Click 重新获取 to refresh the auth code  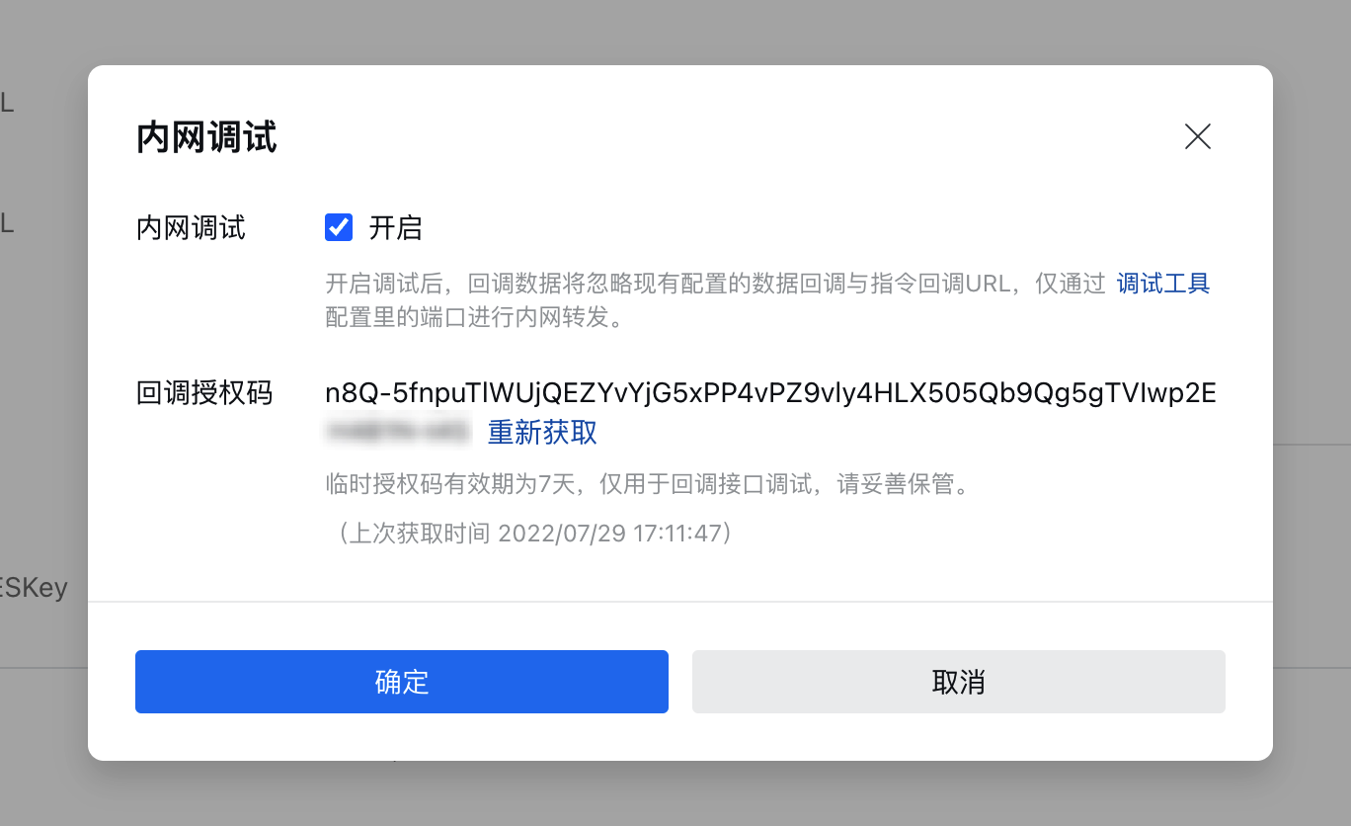coord(542,433)
